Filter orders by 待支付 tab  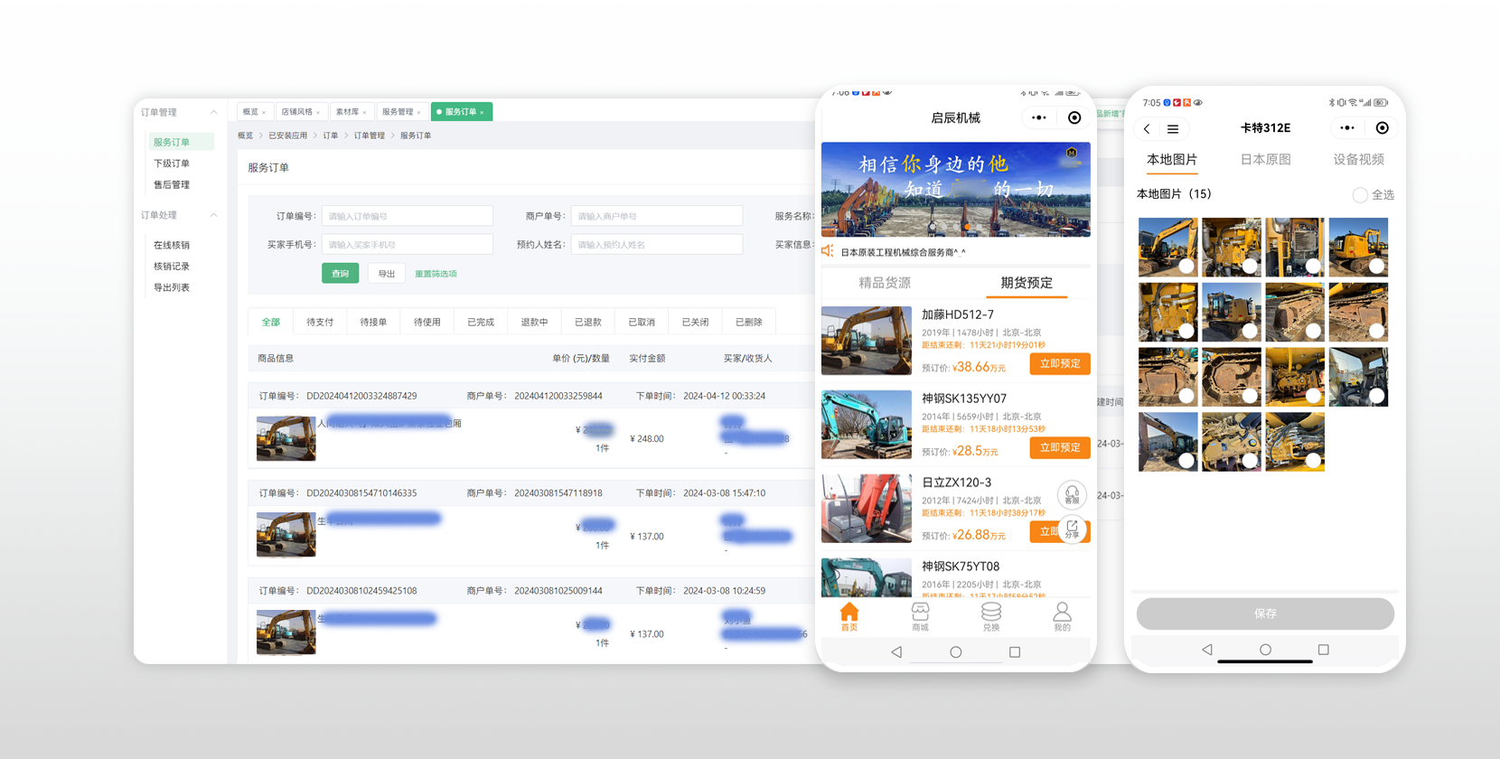tap(320, 322)
